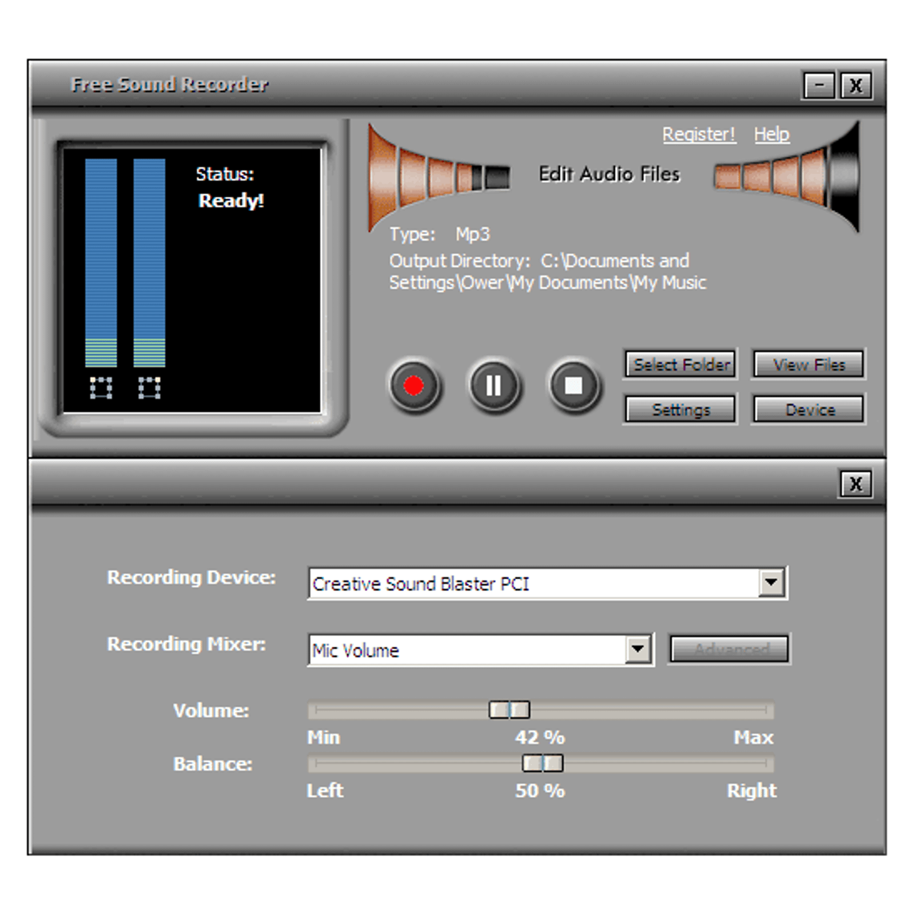The width and height of the screenshot is (915, 915).
Task: Click the Right label under Balance slider
Action: pos(751,790)
